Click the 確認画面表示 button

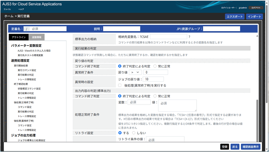[250, 147]
